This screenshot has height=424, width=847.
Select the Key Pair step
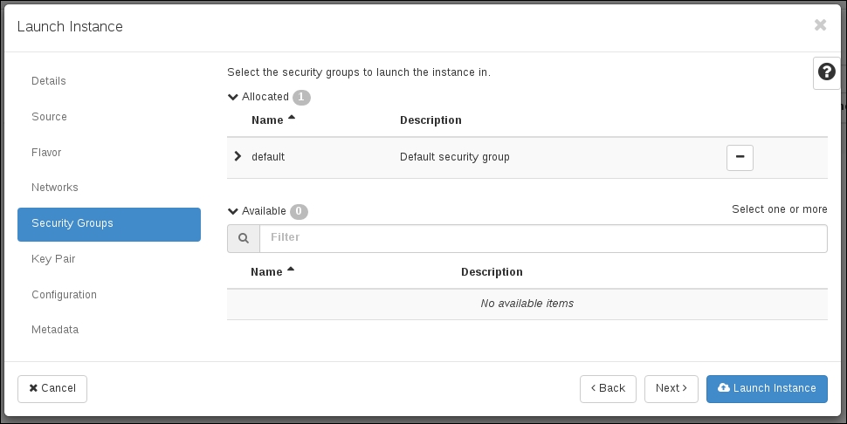(x=53, y=259)
